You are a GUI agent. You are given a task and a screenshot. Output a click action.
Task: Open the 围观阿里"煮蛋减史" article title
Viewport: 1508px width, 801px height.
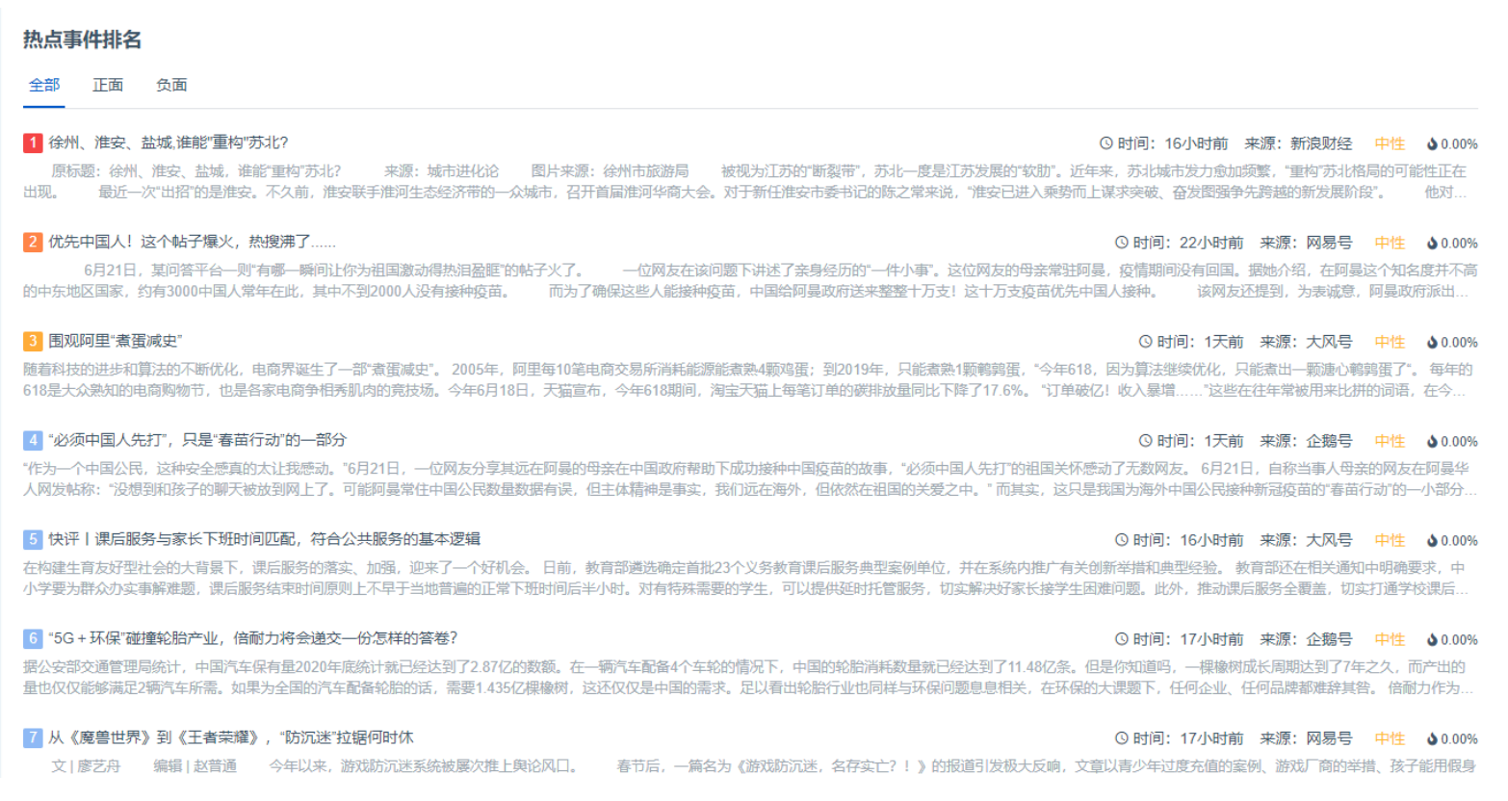point(115,341)
